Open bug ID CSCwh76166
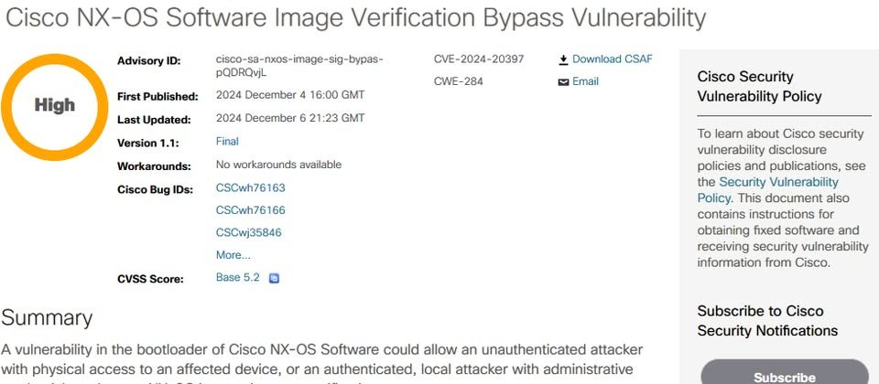Screen dimensions: 879x384 coord(250,210)
